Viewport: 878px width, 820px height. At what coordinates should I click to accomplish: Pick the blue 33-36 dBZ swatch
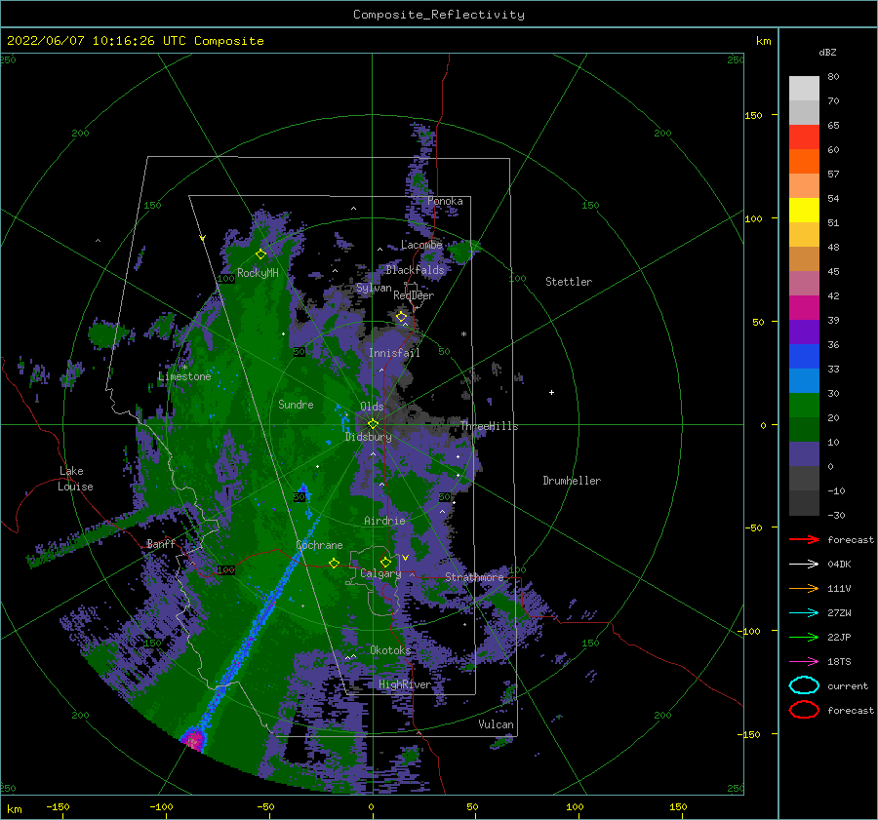(804, 357)
